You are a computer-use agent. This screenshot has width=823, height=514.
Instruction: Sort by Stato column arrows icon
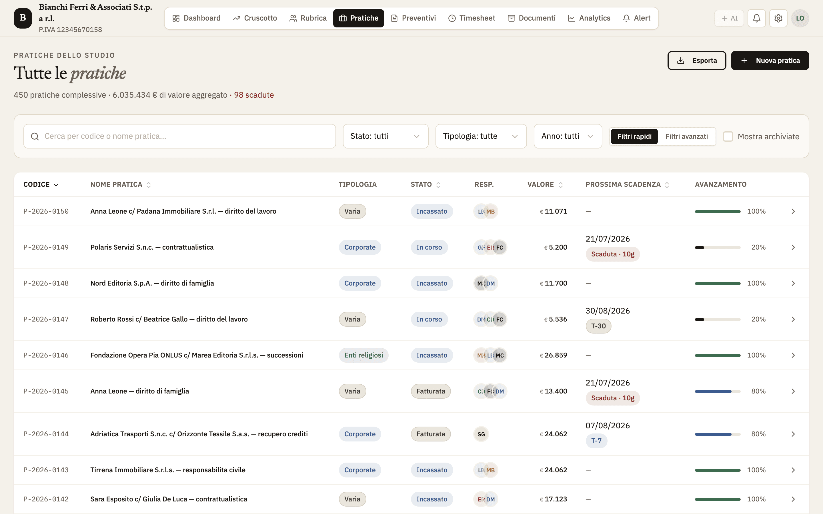point(438,184)
